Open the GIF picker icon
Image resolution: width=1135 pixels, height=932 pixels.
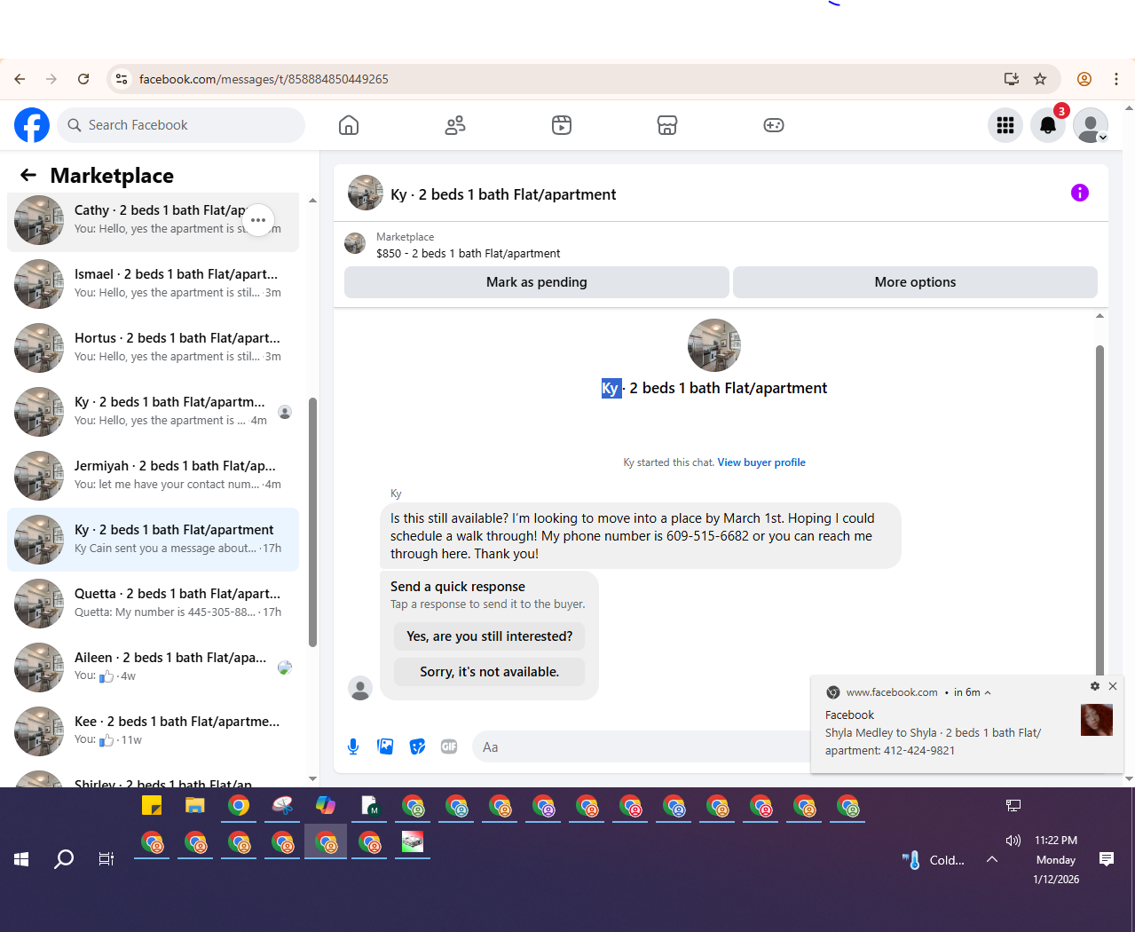point(449,746)
